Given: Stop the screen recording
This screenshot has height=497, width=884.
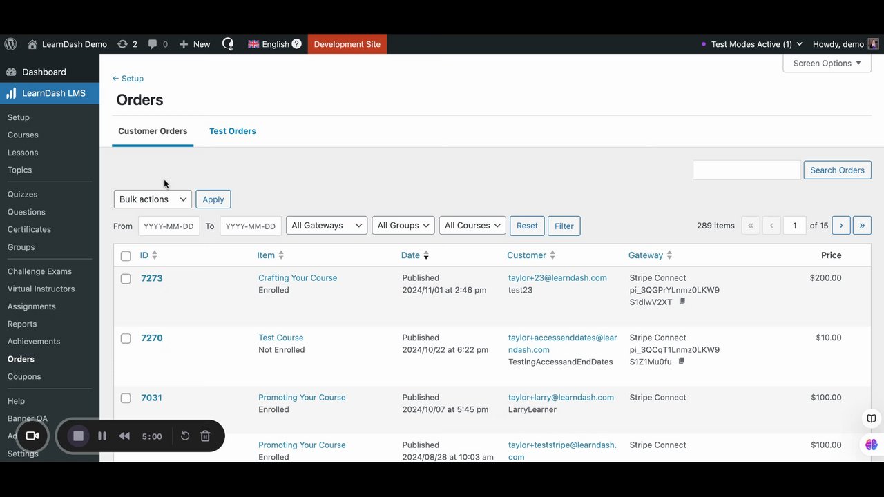Looking at the screenshot, I should [x=78, y=436].
